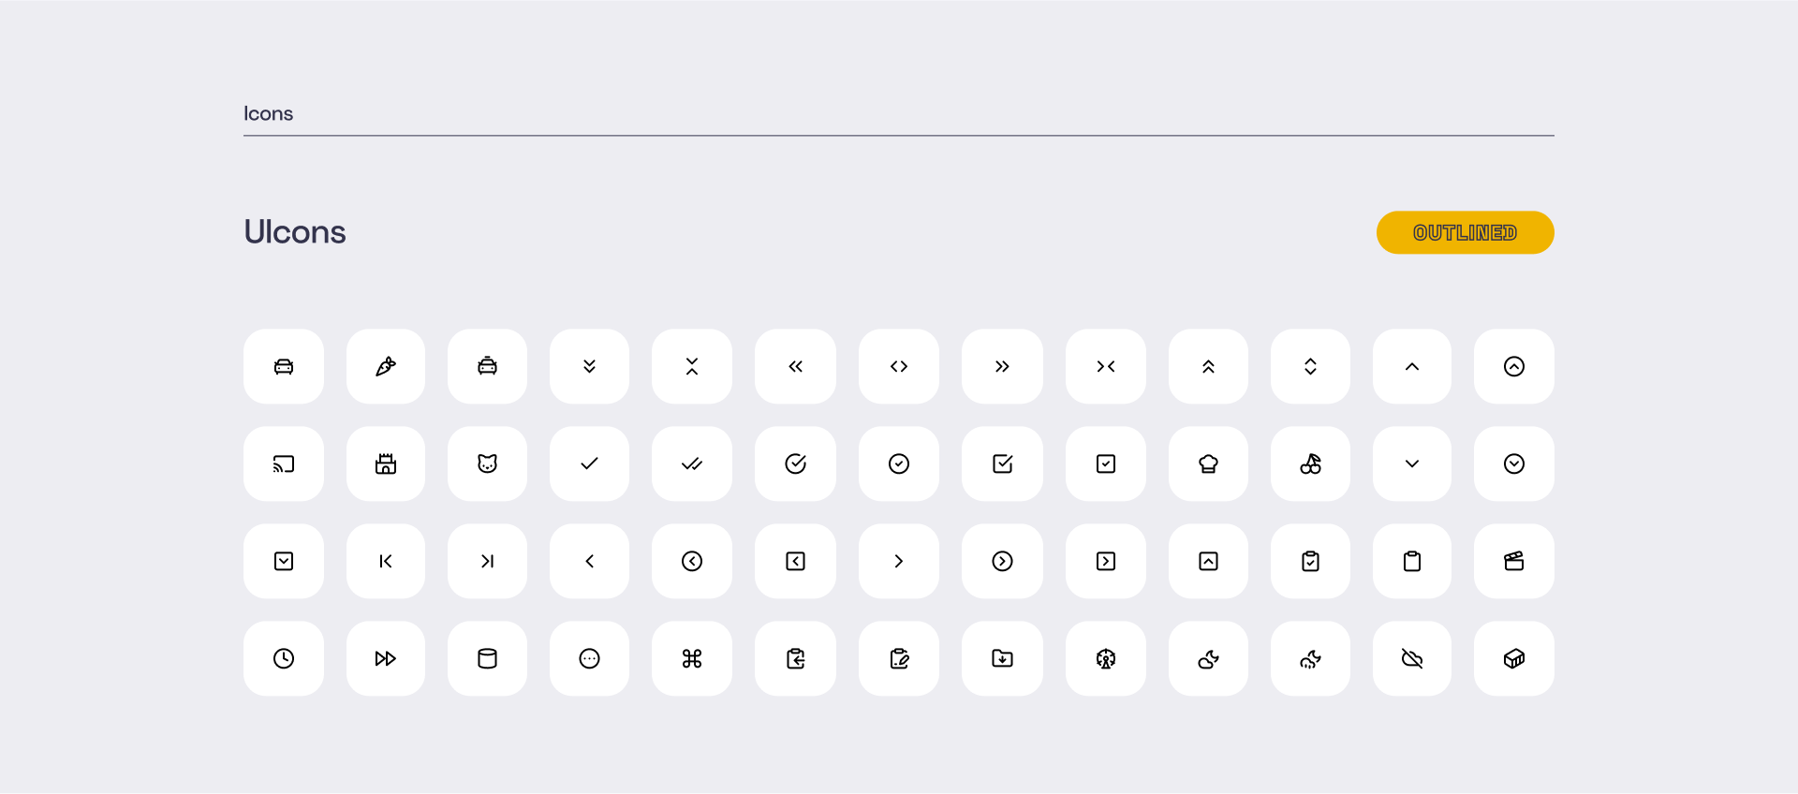Click the chevrons up-down icon
Viewport: 1798px width, 794px height.
(1310, 366)
